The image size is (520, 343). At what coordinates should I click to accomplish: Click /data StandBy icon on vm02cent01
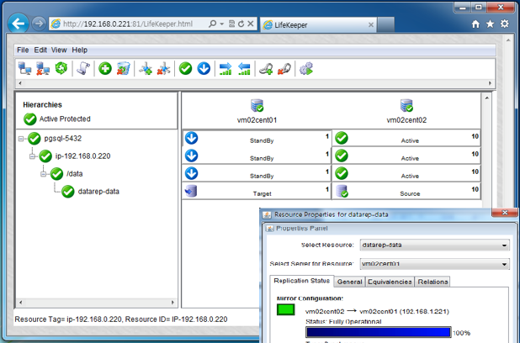click(191, 173)
